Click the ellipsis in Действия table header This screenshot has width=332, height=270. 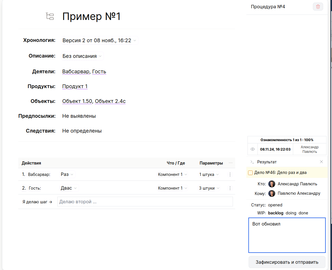click(x=230, y=163)
